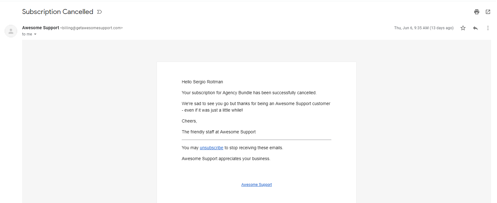Click the Agency Bundle cancellation sentence
497x203 pixels.
(249, 93)
